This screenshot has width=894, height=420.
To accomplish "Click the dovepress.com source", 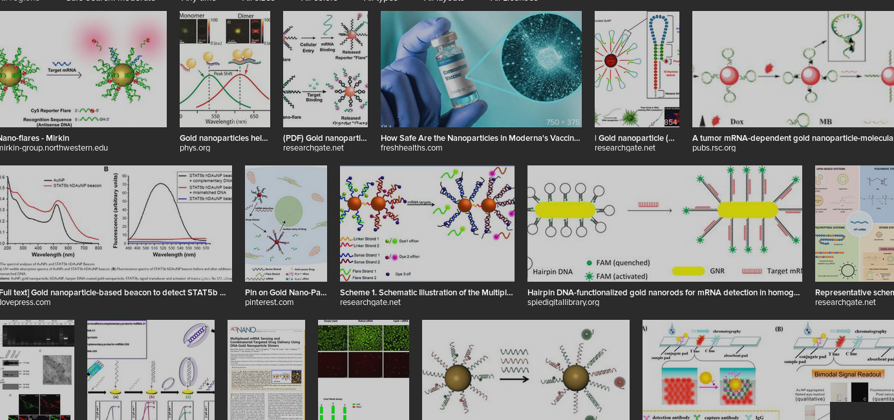I will 25,302.
